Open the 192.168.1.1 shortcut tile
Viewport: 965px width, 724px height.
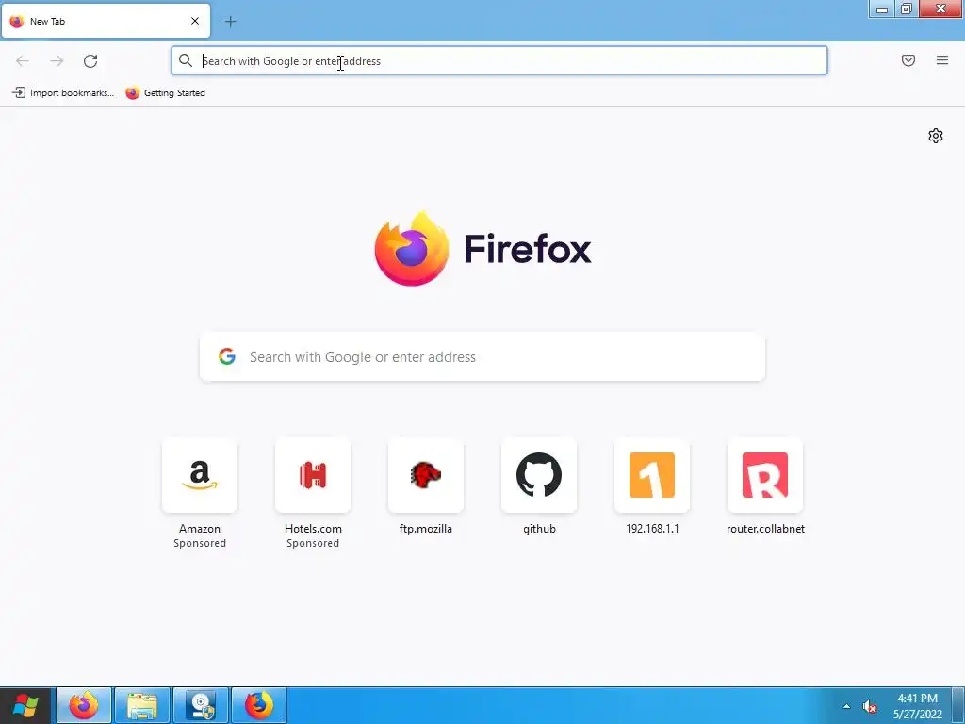tap(652, 475)
